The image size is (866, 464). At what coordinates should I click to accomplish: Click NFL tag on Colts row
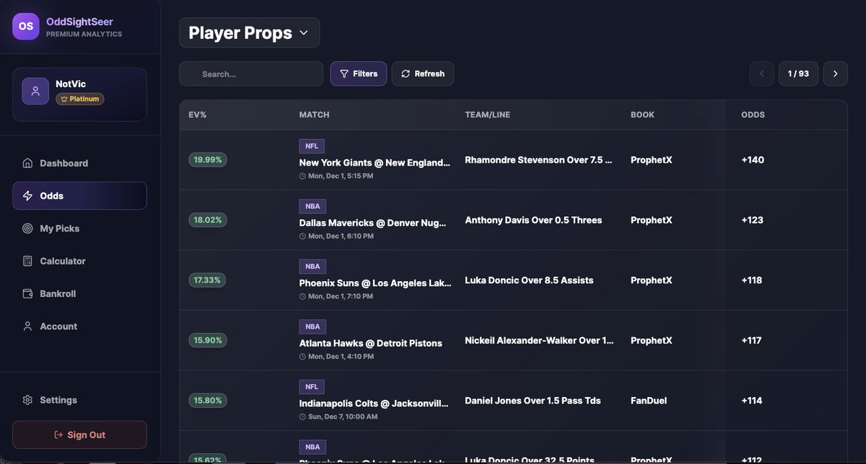coord(312,387)
